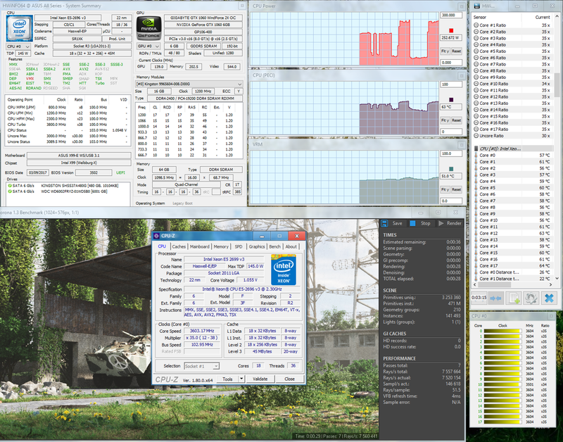The width and height of the screenshot is (563, 442).
Task: Click the VRM minimum field 0.0
Action: (x=451, y=201)
